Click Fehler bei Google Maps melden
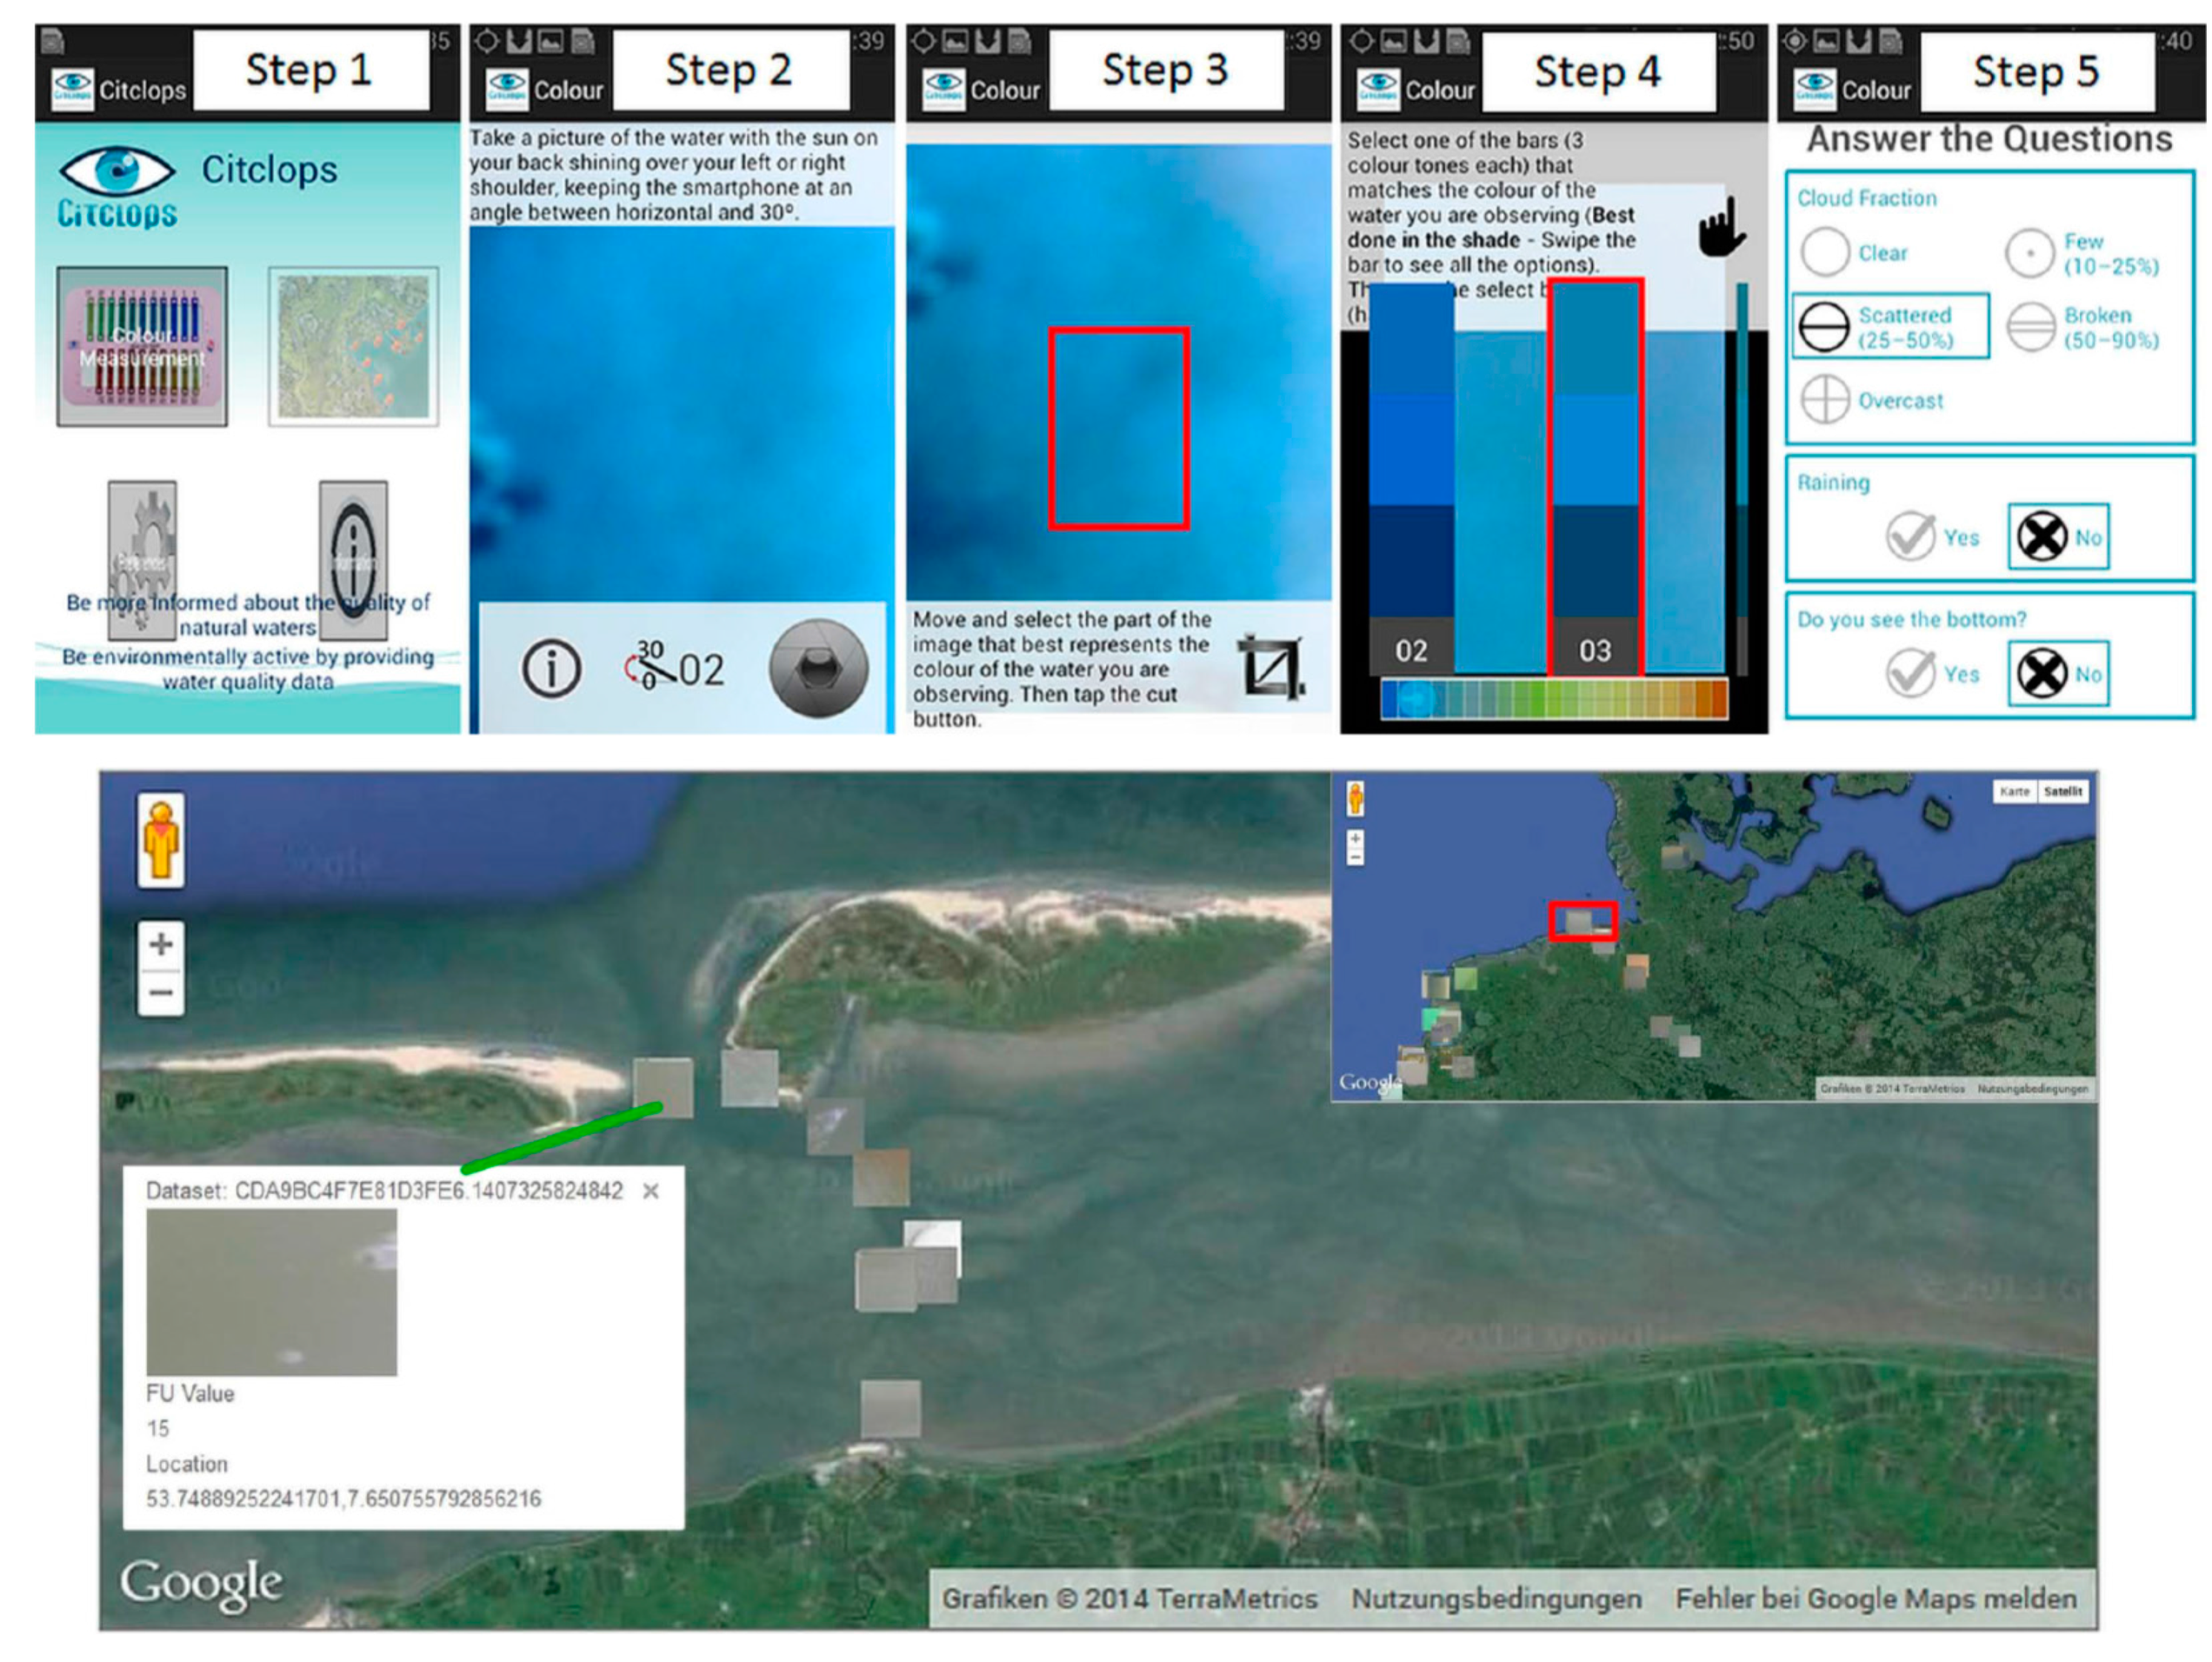Viewport: 2212px width, 1662px height. (x=1876, y=1599)
